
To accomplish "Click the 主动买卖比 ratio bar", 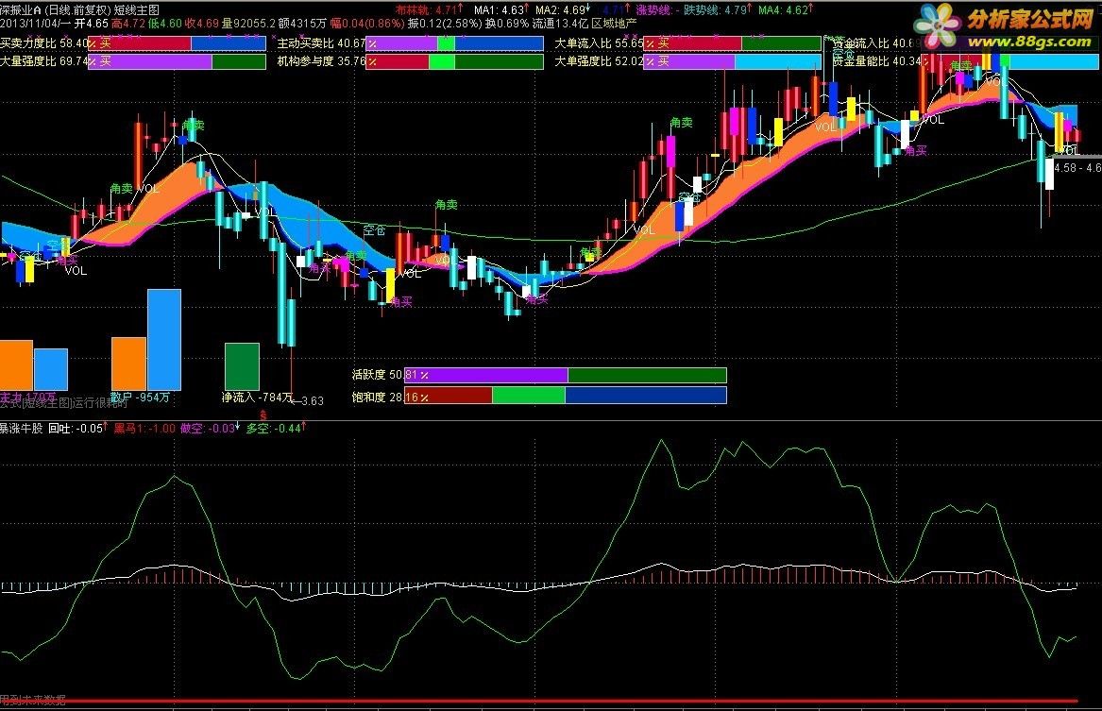I will point(455,43).
